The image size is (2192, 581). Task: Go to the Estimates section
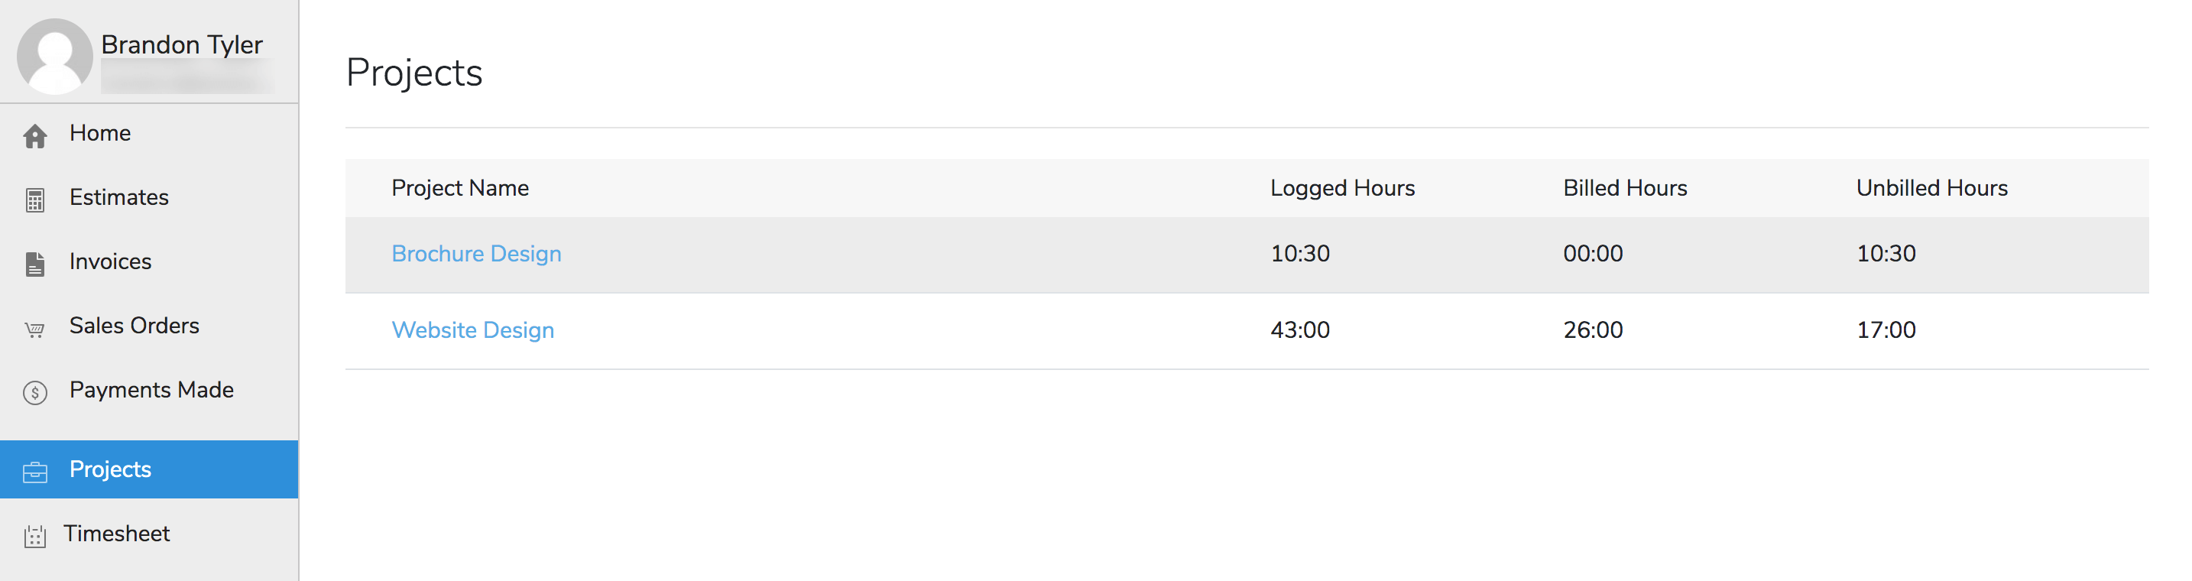[119, 197]
